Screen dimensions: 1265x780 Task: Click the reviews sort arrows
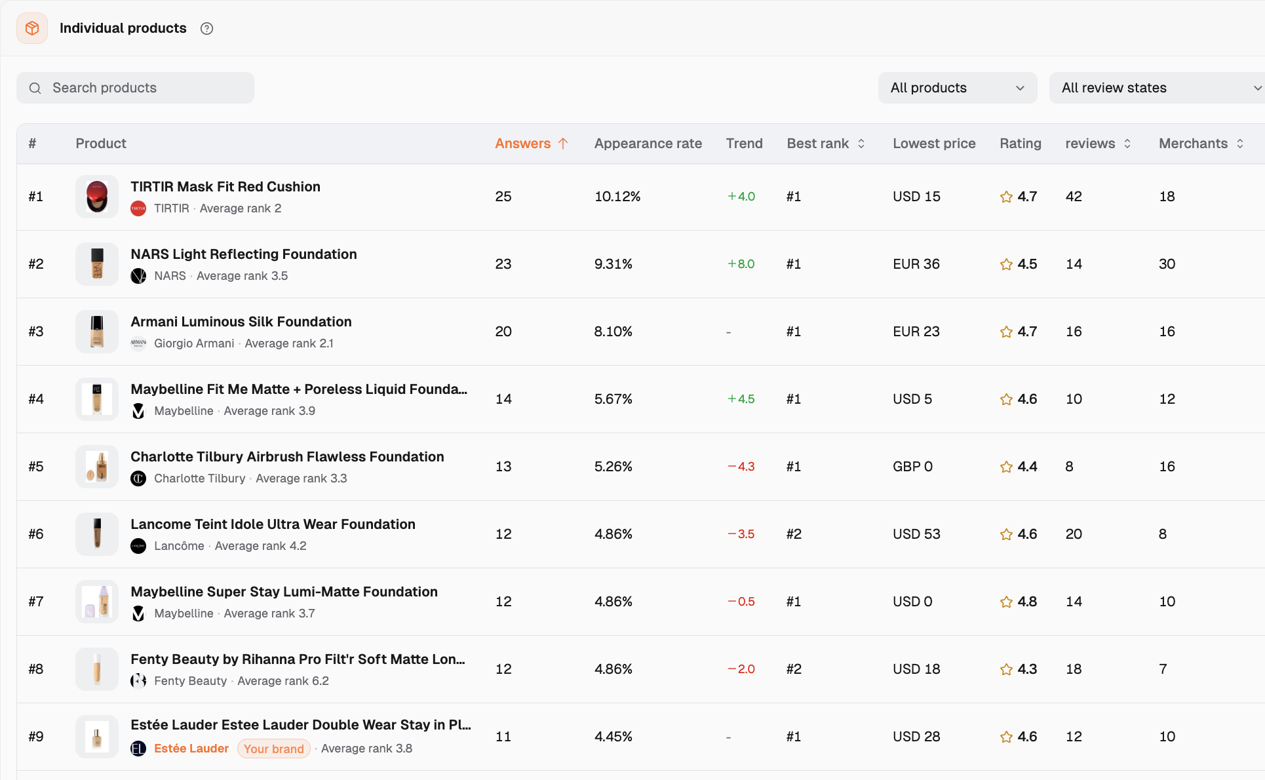[1127, 144]
